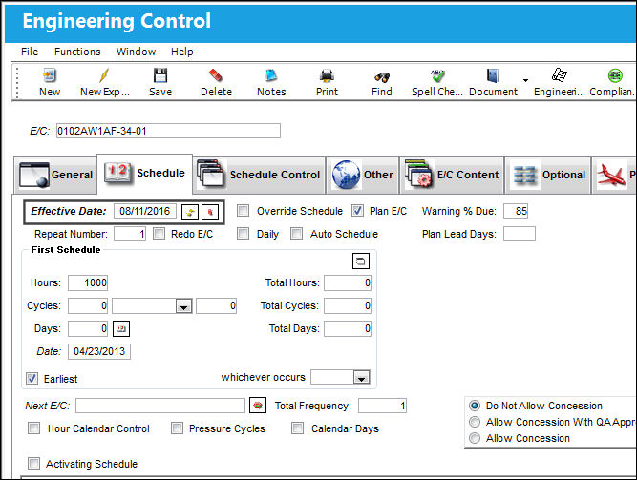Open the Functions menu
The width and height of the screenshot is (637, 480).
(77, 52)
